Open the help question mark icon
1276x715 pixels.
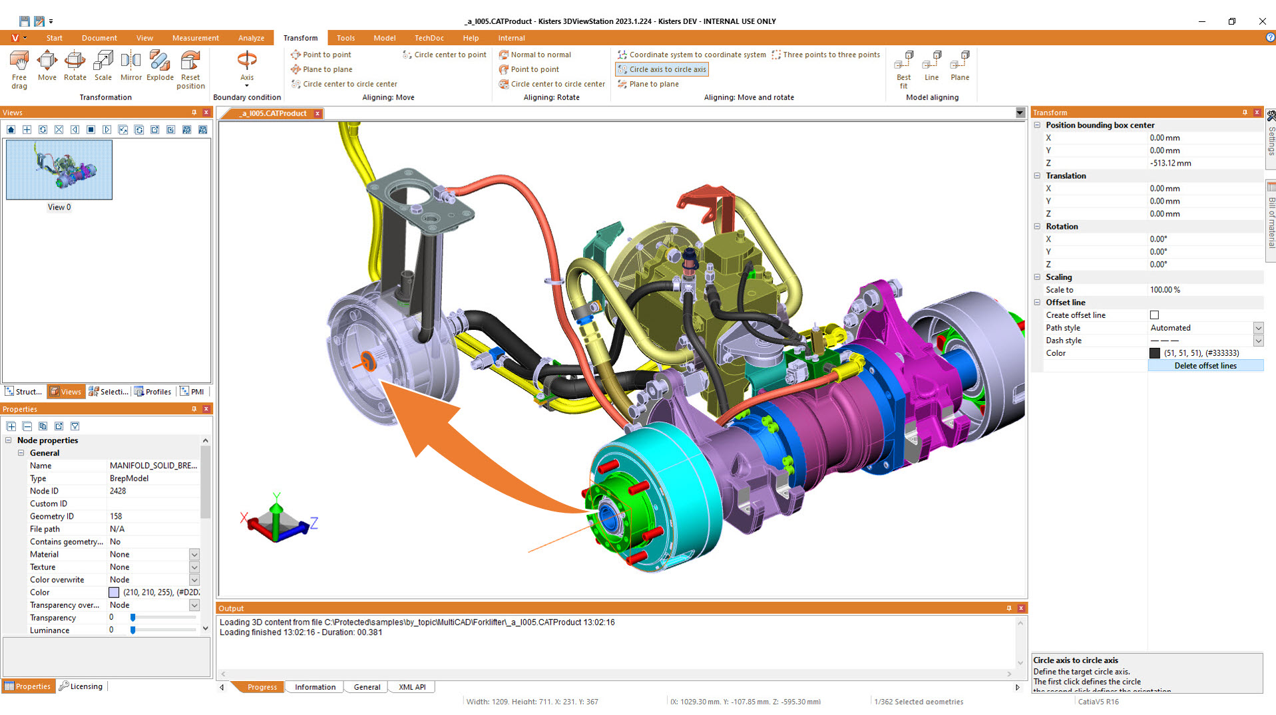(1269, 38)
